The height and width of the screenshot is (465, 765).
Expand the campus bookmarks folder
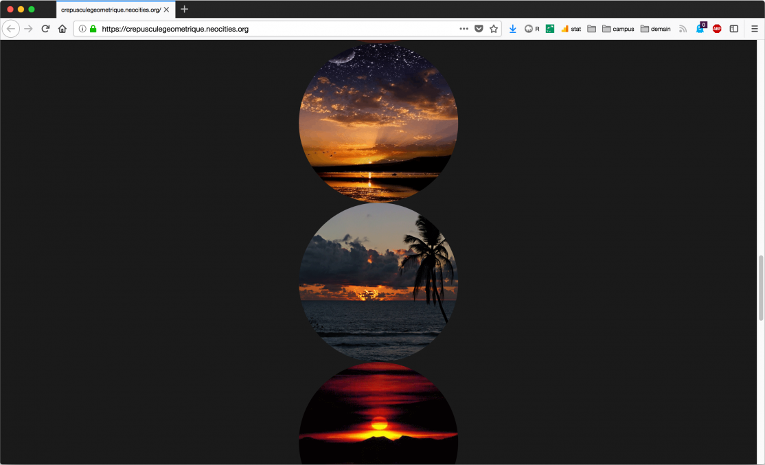(618, 29)
